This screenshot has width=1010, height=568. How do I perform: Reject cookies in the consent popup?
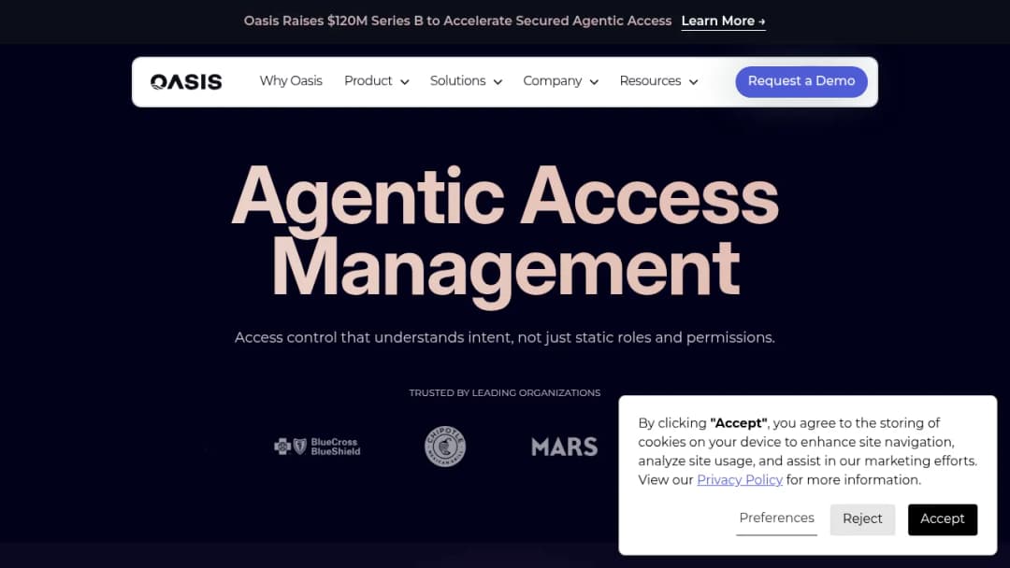point(862,519)
